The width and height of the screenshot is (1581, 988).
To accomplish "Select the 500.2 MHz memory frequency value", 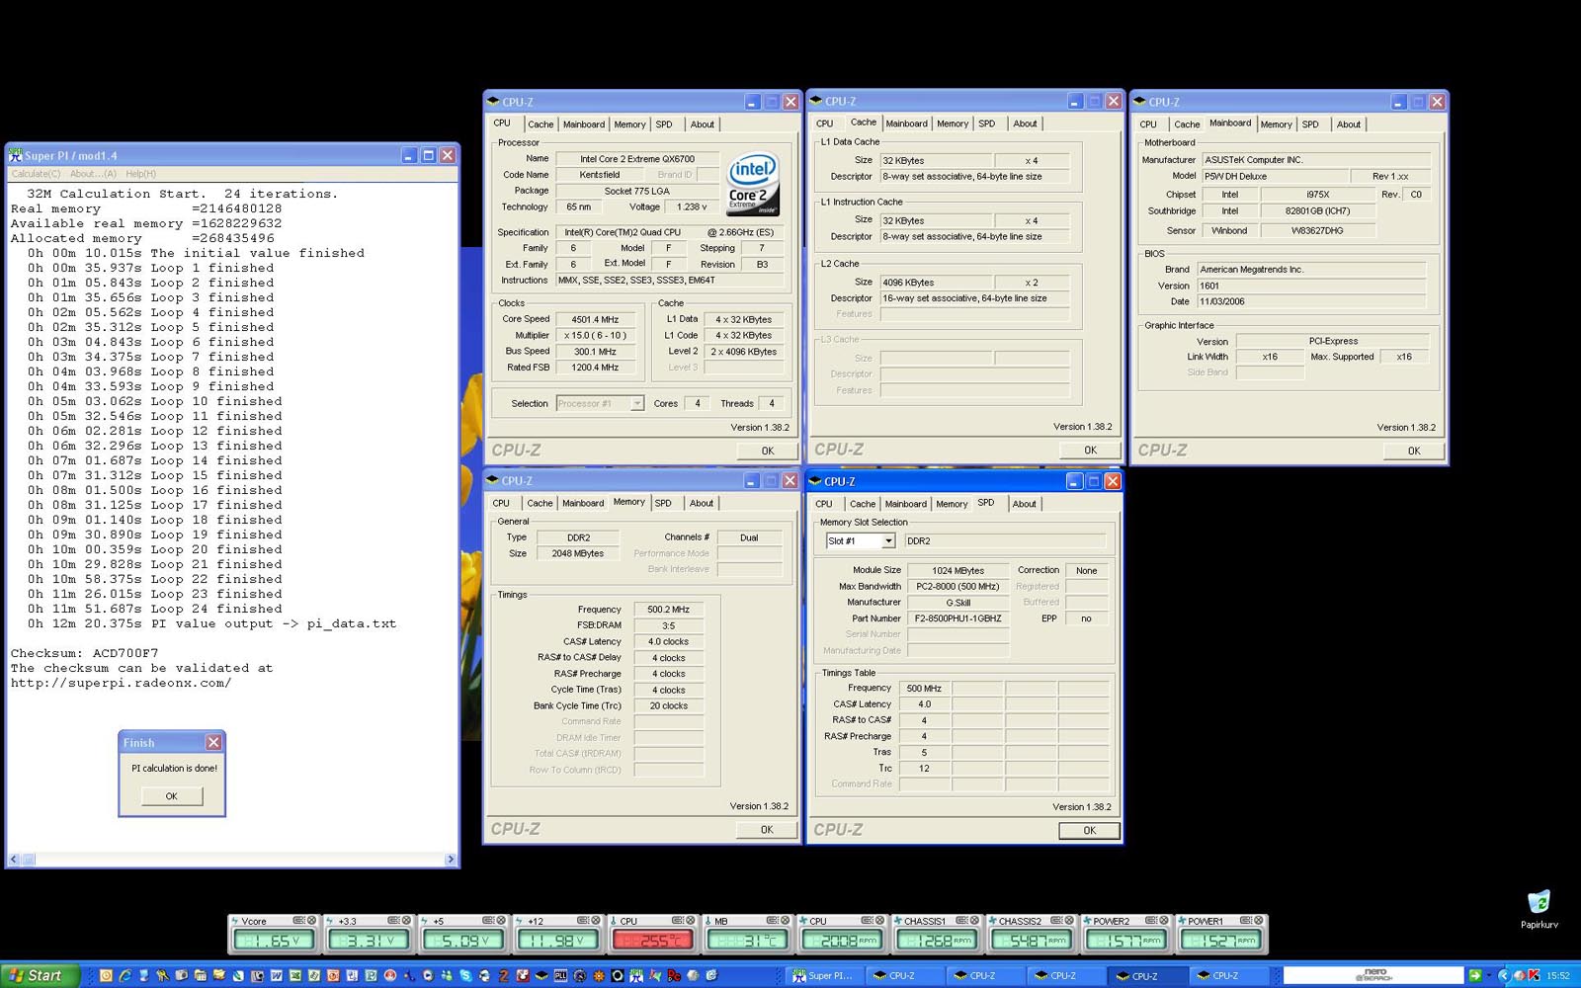I will click(x=669, y=610).
